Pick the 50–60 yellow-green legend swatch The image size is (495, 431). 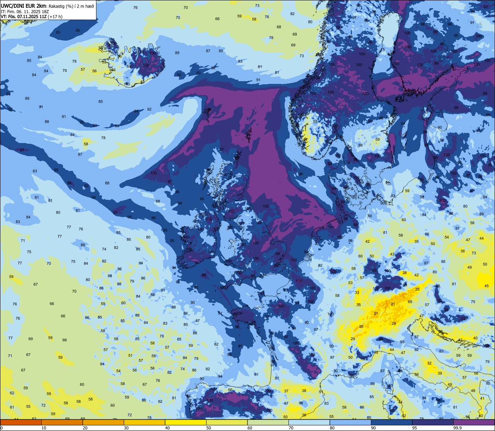click(227, 422)
